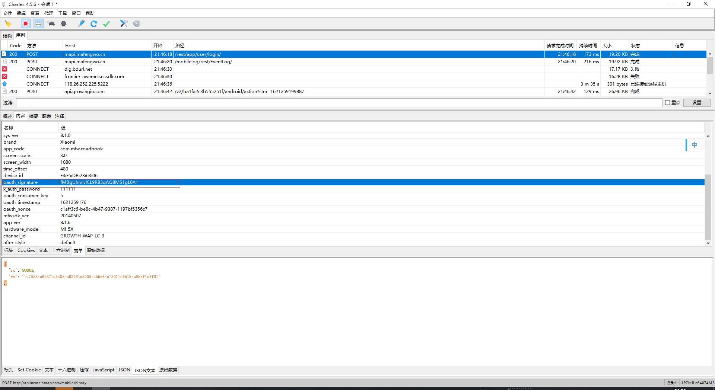This screenshot has width=715, height=390.
Task: Show response JSON tab
Action: [124, 370]
